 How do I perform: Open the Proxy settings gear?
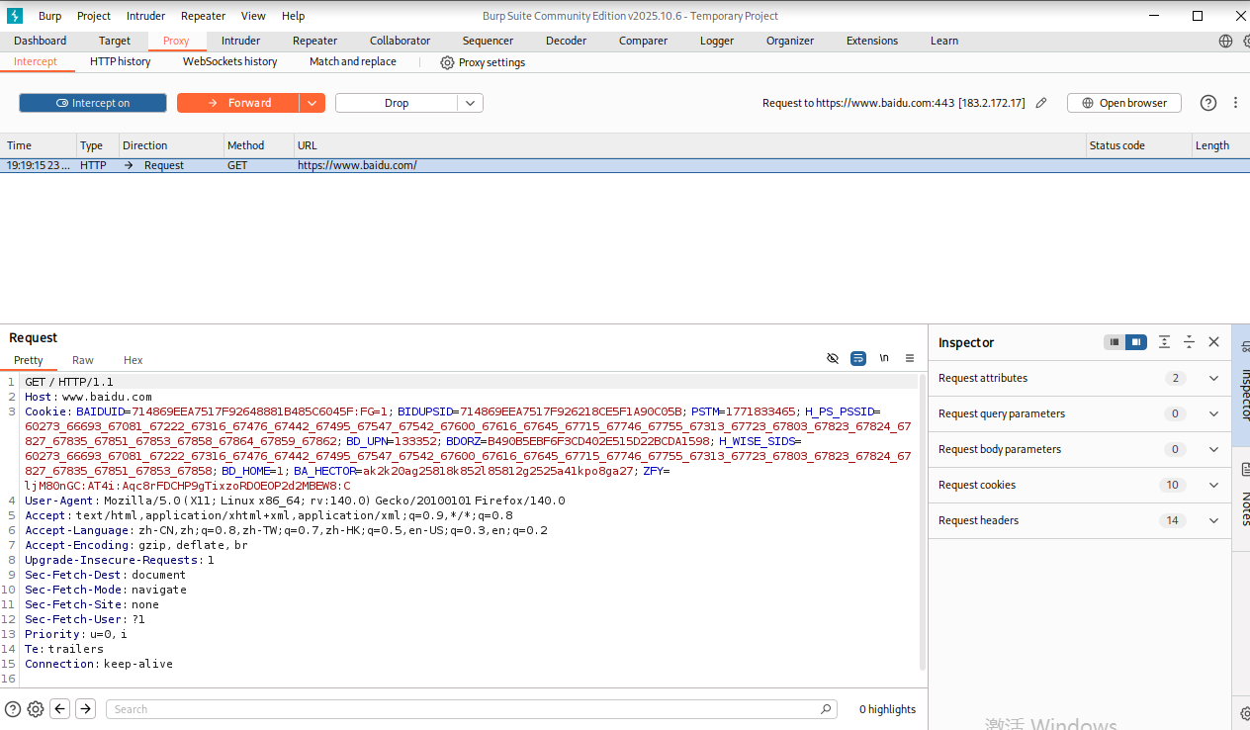[447, 62]
